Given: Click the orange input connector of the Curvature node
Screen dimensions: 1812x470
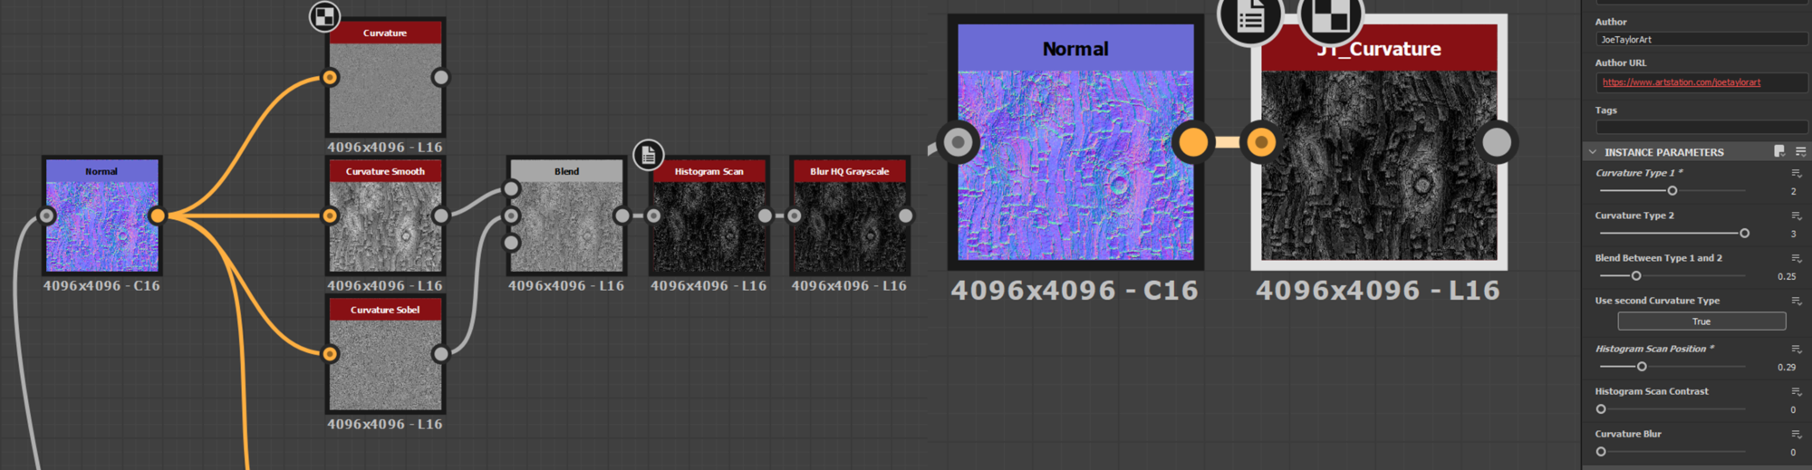Looking at the screenshot, I should 331,77.
